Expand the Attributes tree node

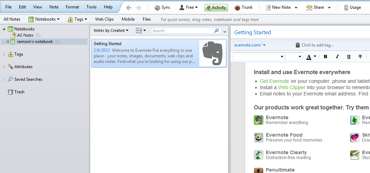(x=4, y=67)
